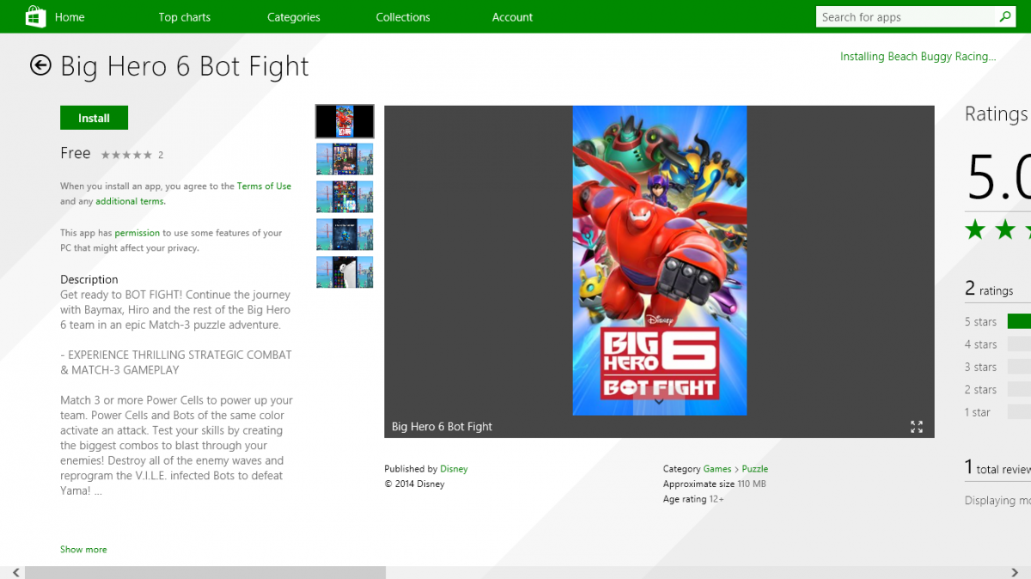The height and width of the screenshot is (579, 1031).
Task: Click the 3 stars rating row
Action: tap(997, 367)
